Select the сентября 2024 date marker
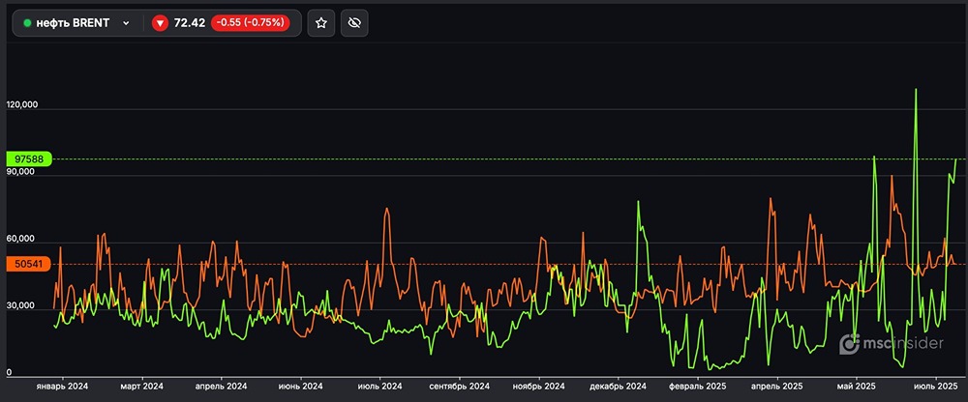This screenshot has width=968, height=402. [458, 386]
